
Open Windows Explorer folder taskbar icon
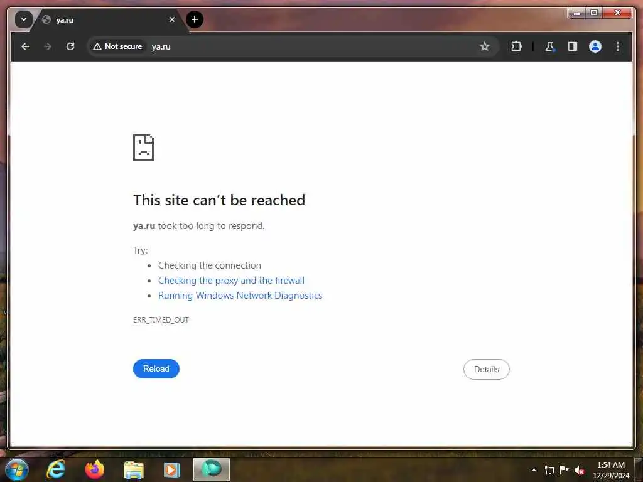click(134, 469)
